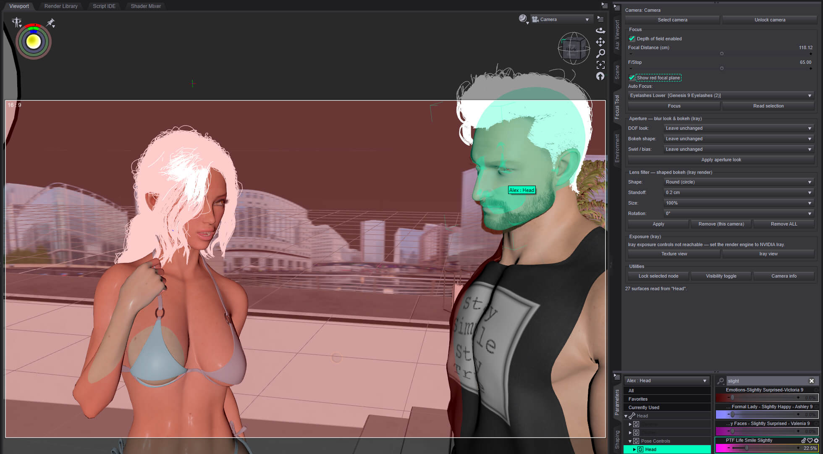The width and height of the screenshot is (823, 454).
Task: Click the parameter search magnifier icon
Action: pyautogui.click(x=721, y=381)
